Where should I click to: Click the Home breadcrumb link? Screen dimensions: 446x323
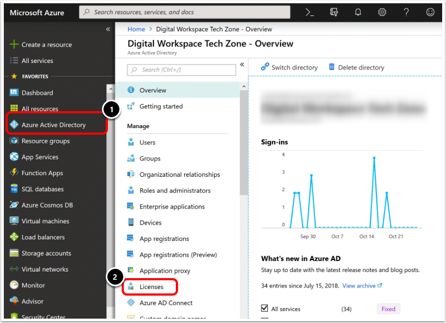click(x=136, y=29)
